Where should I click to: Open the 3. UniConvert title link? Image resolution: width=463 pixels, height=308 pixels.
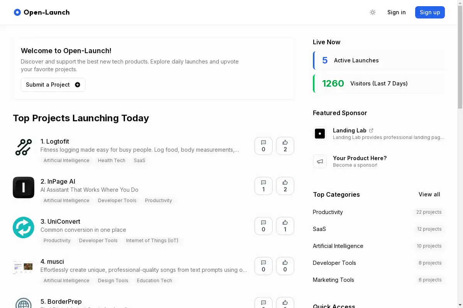point(61,221)
